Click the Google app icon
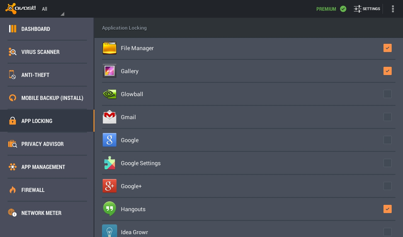Screen dimensions: 403x237 click(x=110, y=140)
